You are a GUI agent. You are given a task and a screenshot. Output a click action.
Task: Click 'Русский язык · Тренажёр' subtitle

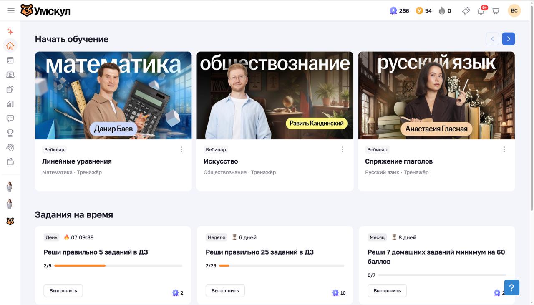[397, 172]
